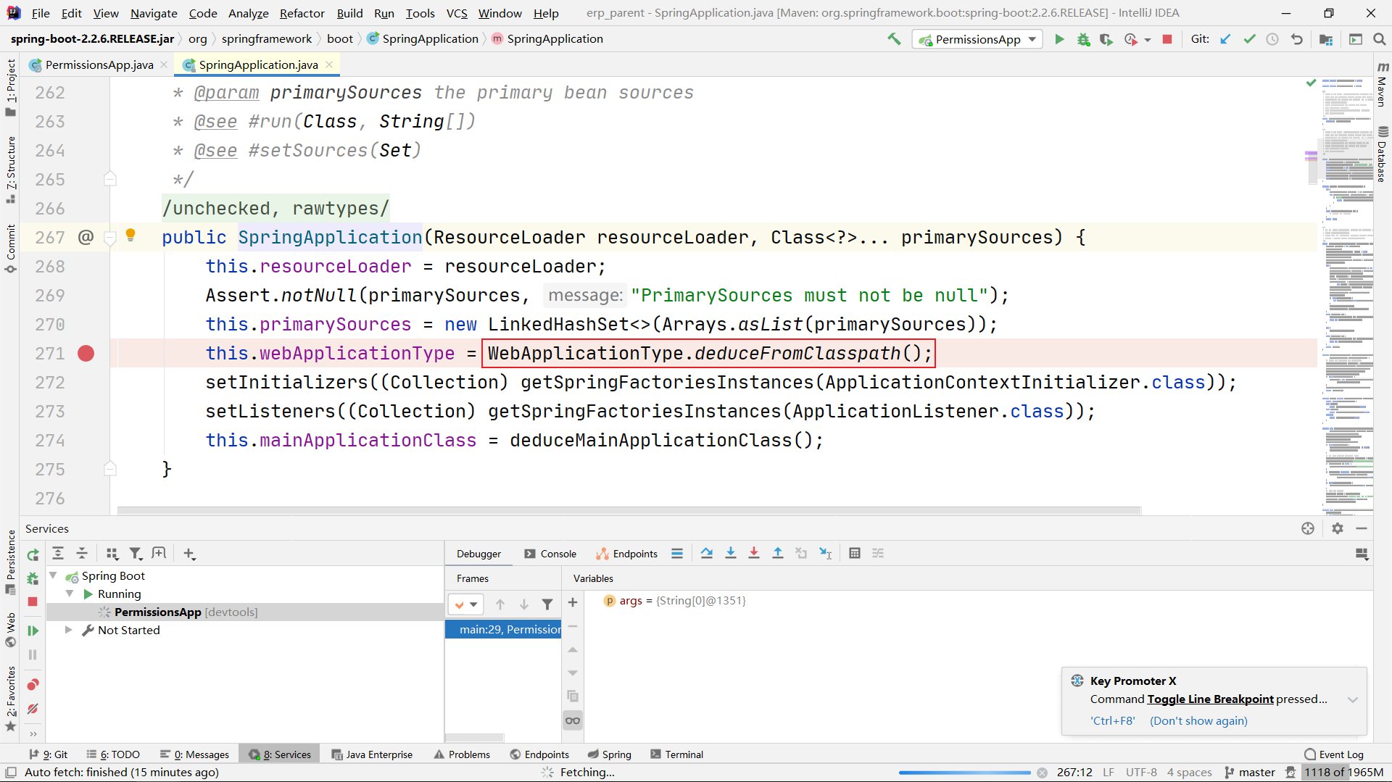Screen dimensions: 1392x782
Task: Click Search Everywhere magnifier icon
Action: click(1379, 39)
